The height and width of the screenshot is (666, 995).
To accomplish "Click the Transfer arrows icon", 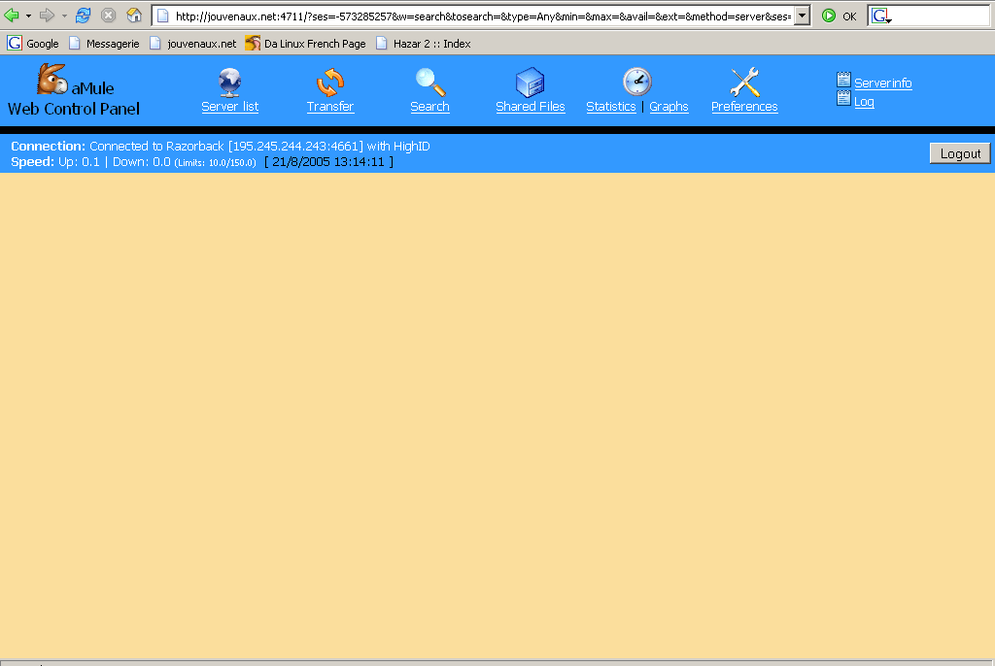I will pos(330,83).
